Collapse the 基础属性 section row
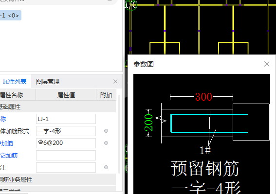The height and width of the screenshot is (194, 276). click(x=58, y=107)
